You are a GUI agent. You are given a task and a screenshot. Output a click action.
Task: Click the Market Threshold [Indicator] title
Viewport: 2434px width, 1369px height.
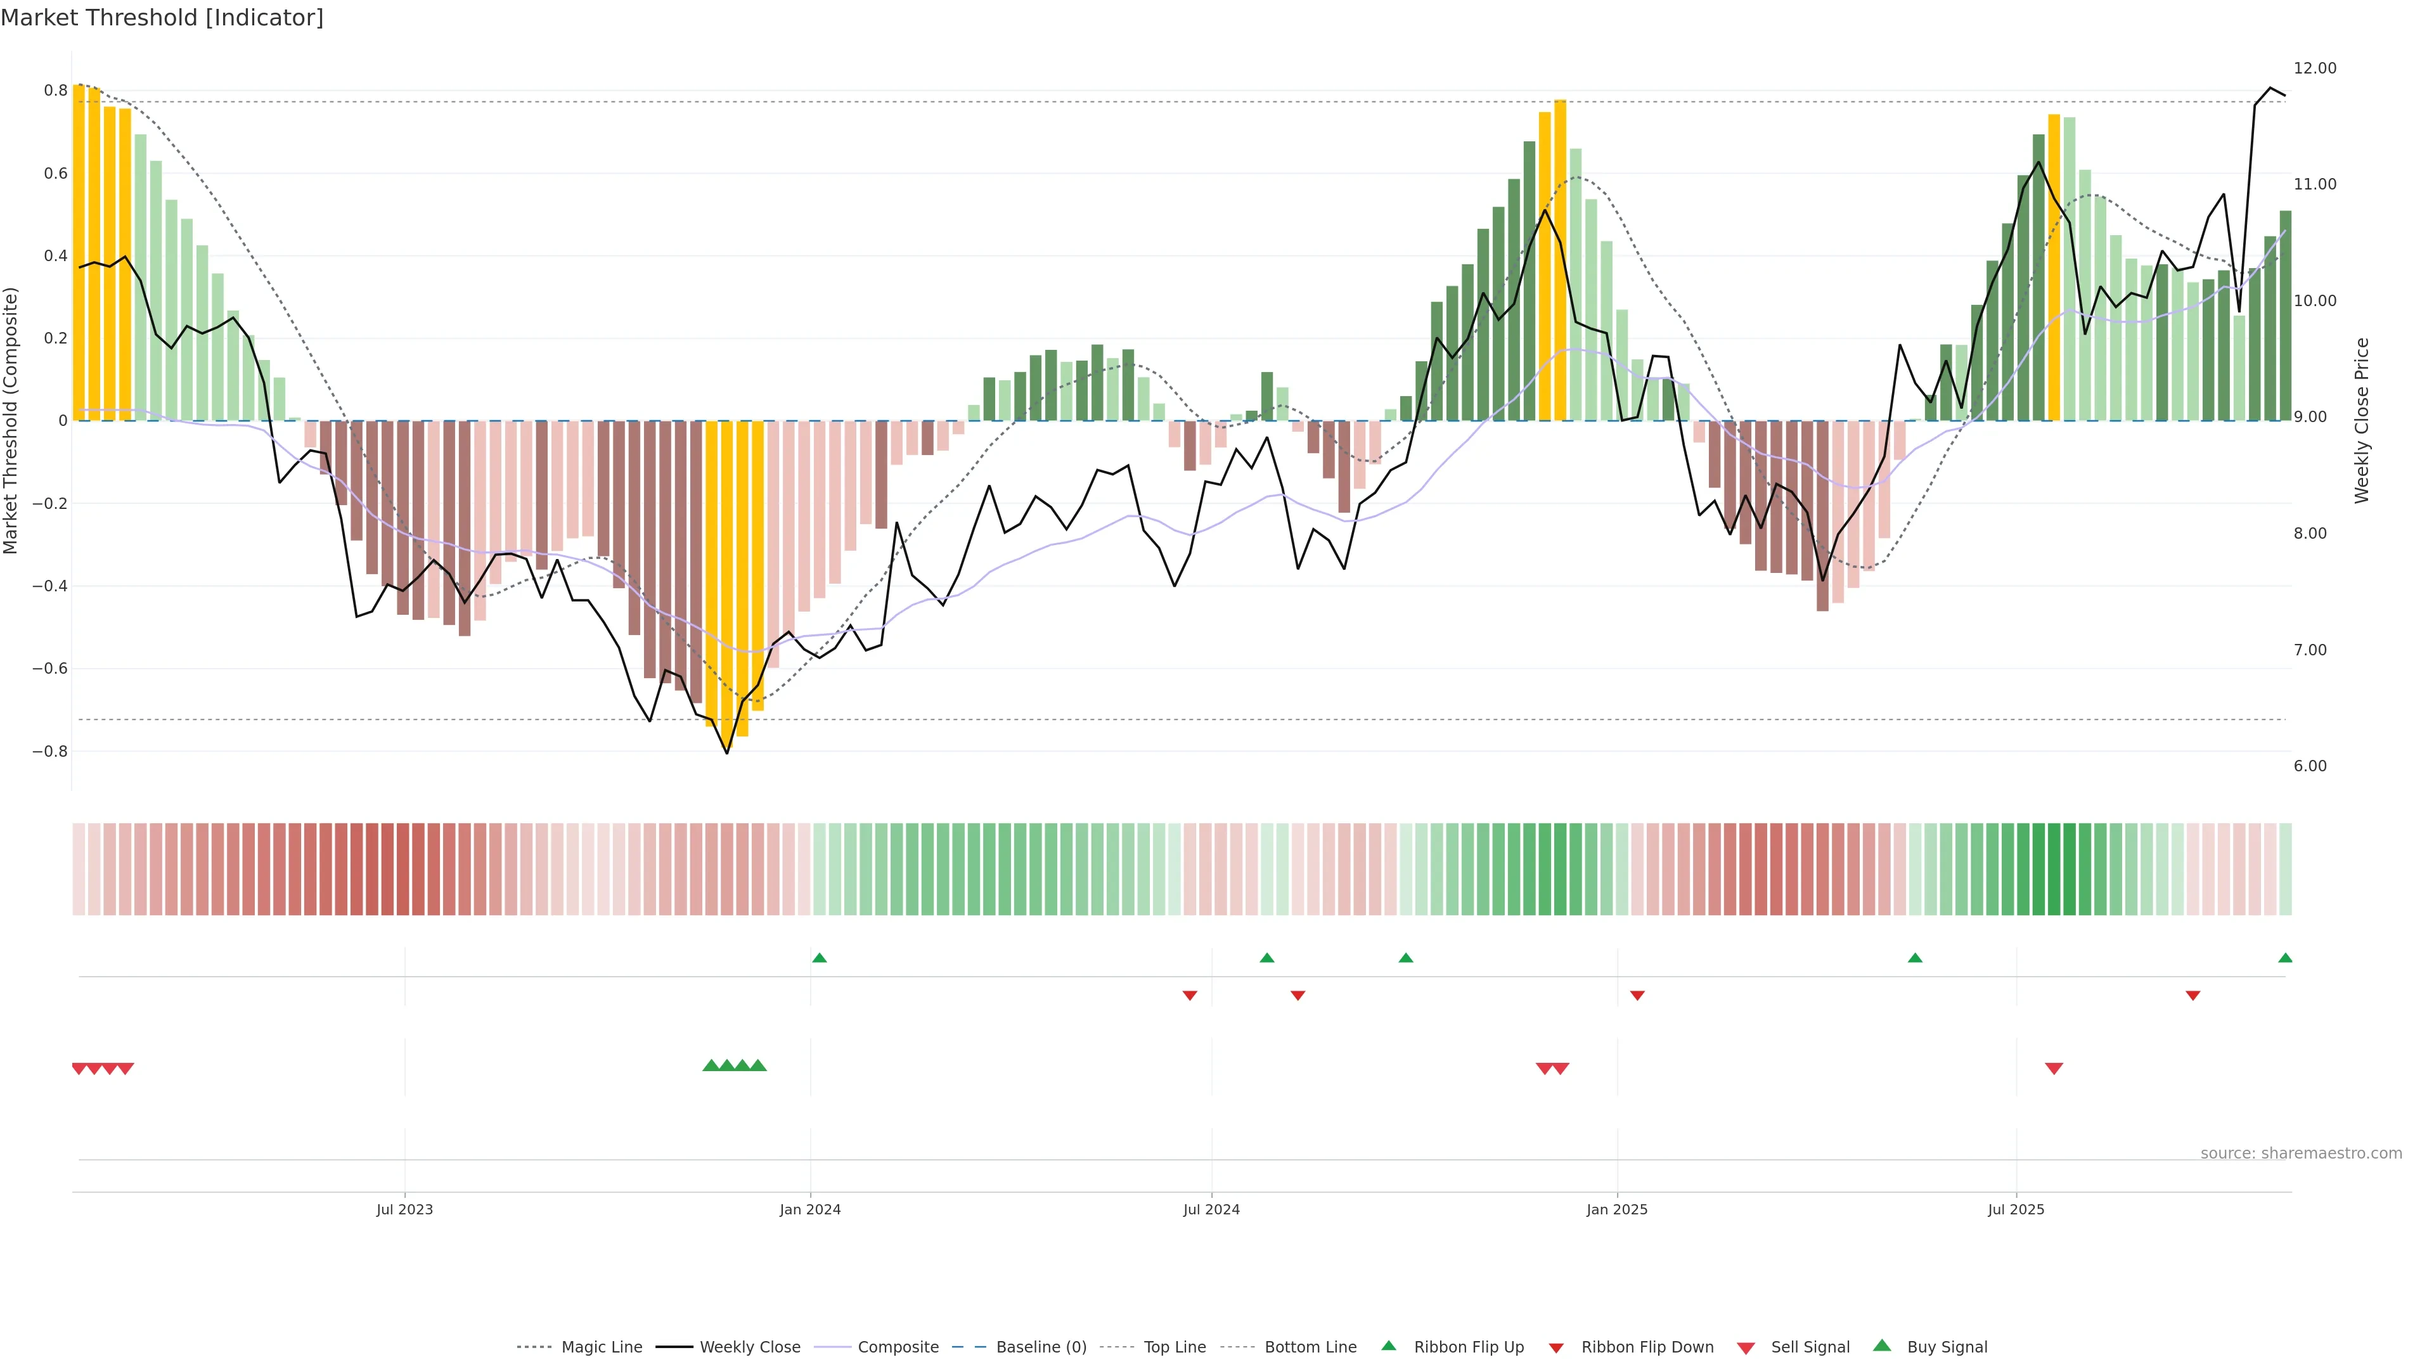[162, 18]
